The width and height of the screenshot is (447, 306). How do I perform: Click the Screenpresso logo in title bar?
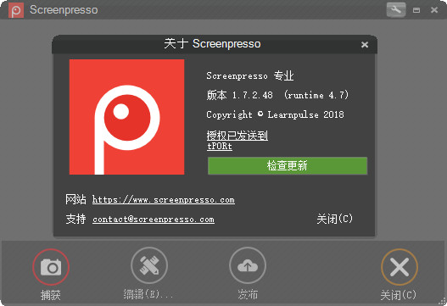click(x=16, y=10)
